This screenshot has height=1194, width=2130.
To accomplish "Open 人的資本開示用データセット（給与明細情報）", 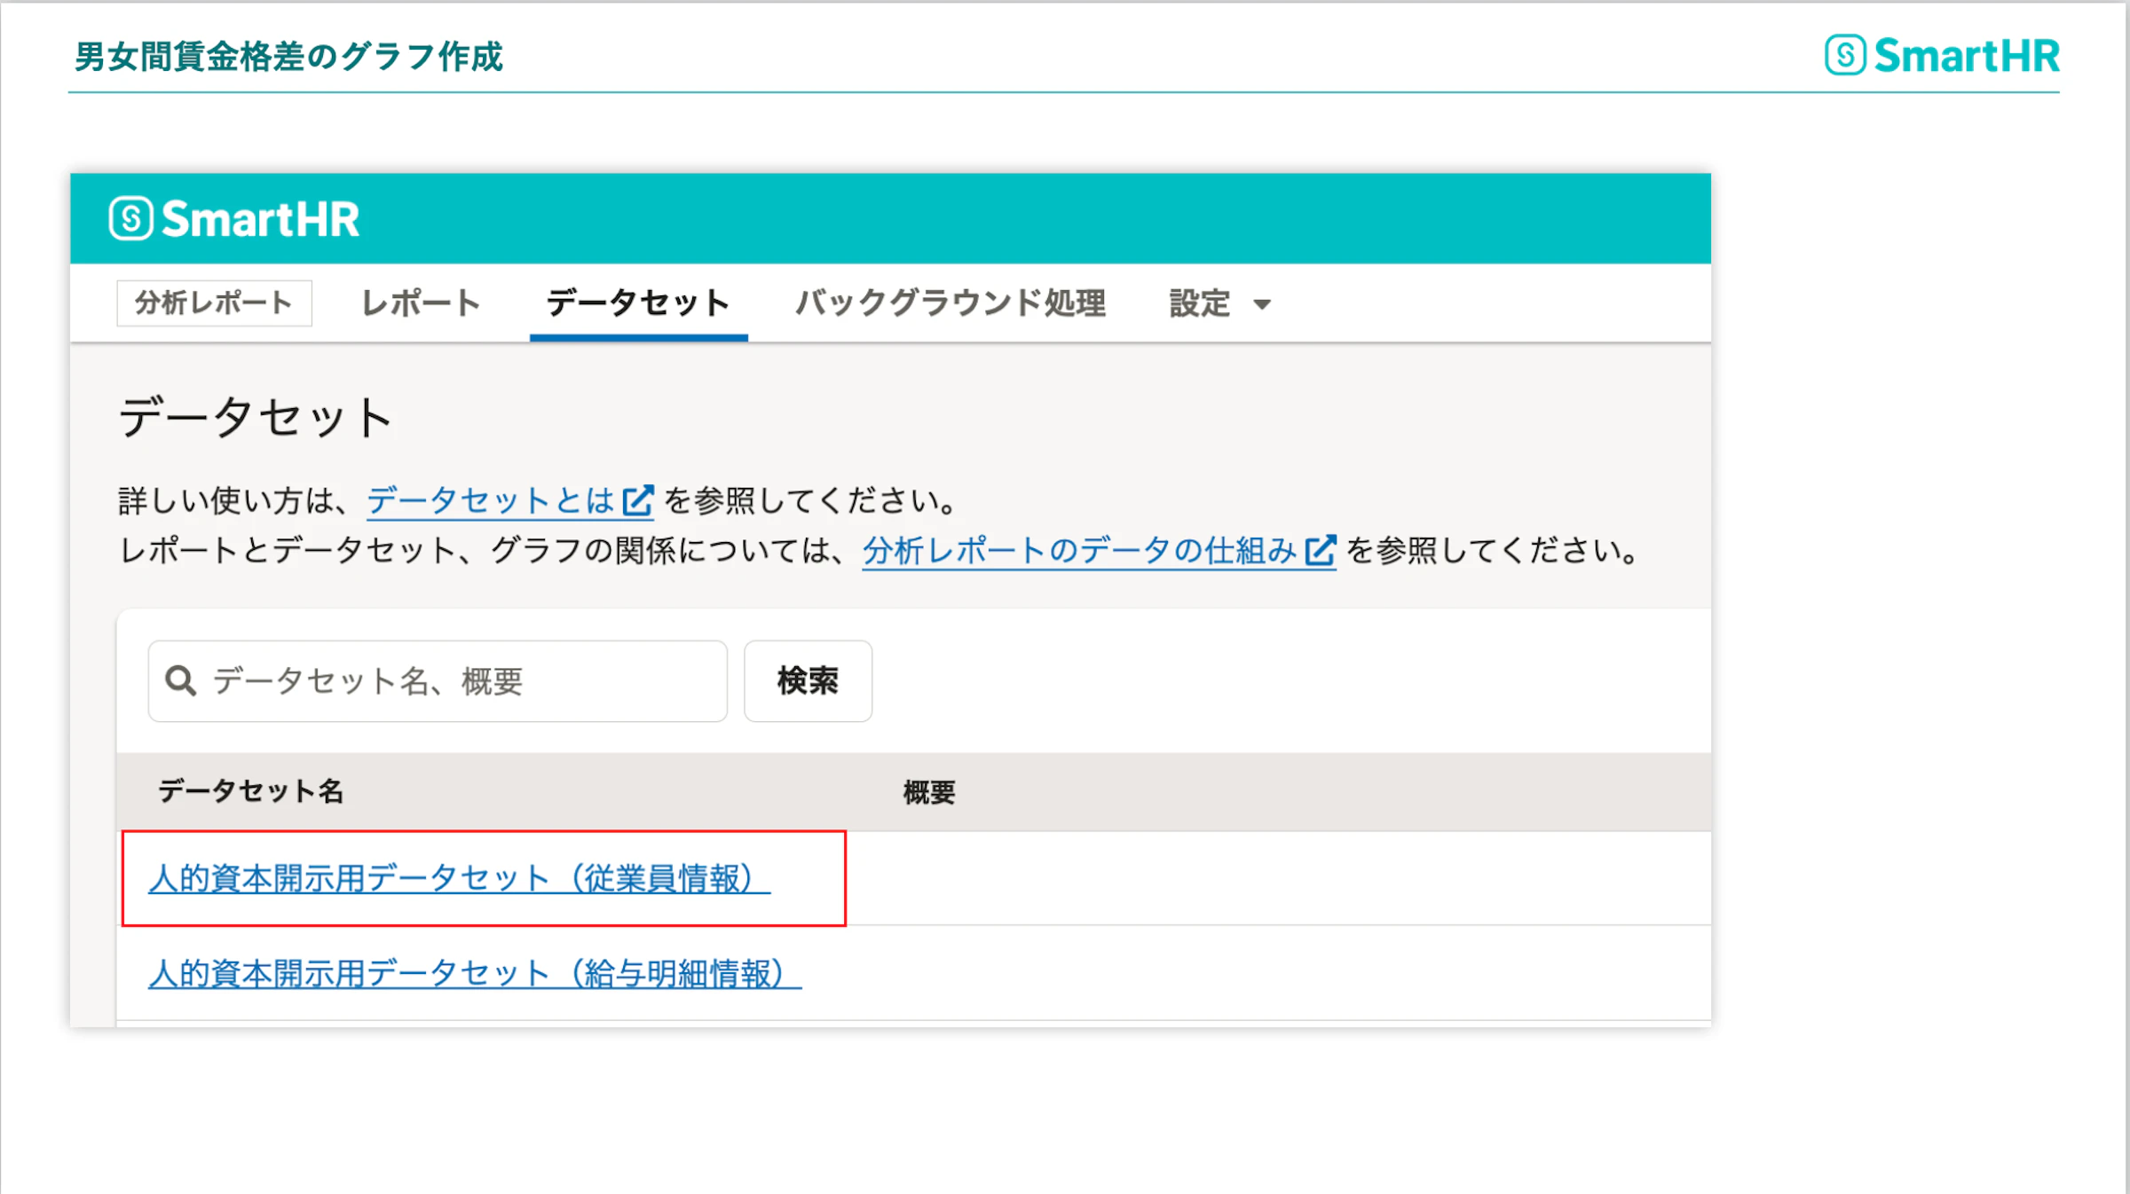I will [475, 973].
